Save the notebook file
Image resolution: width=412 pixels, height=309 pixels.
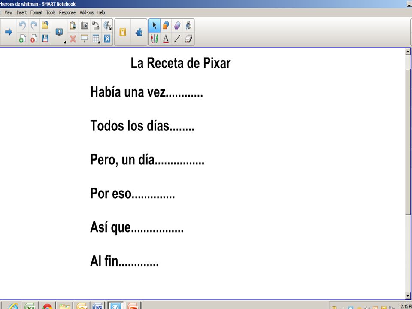[45, 39]
